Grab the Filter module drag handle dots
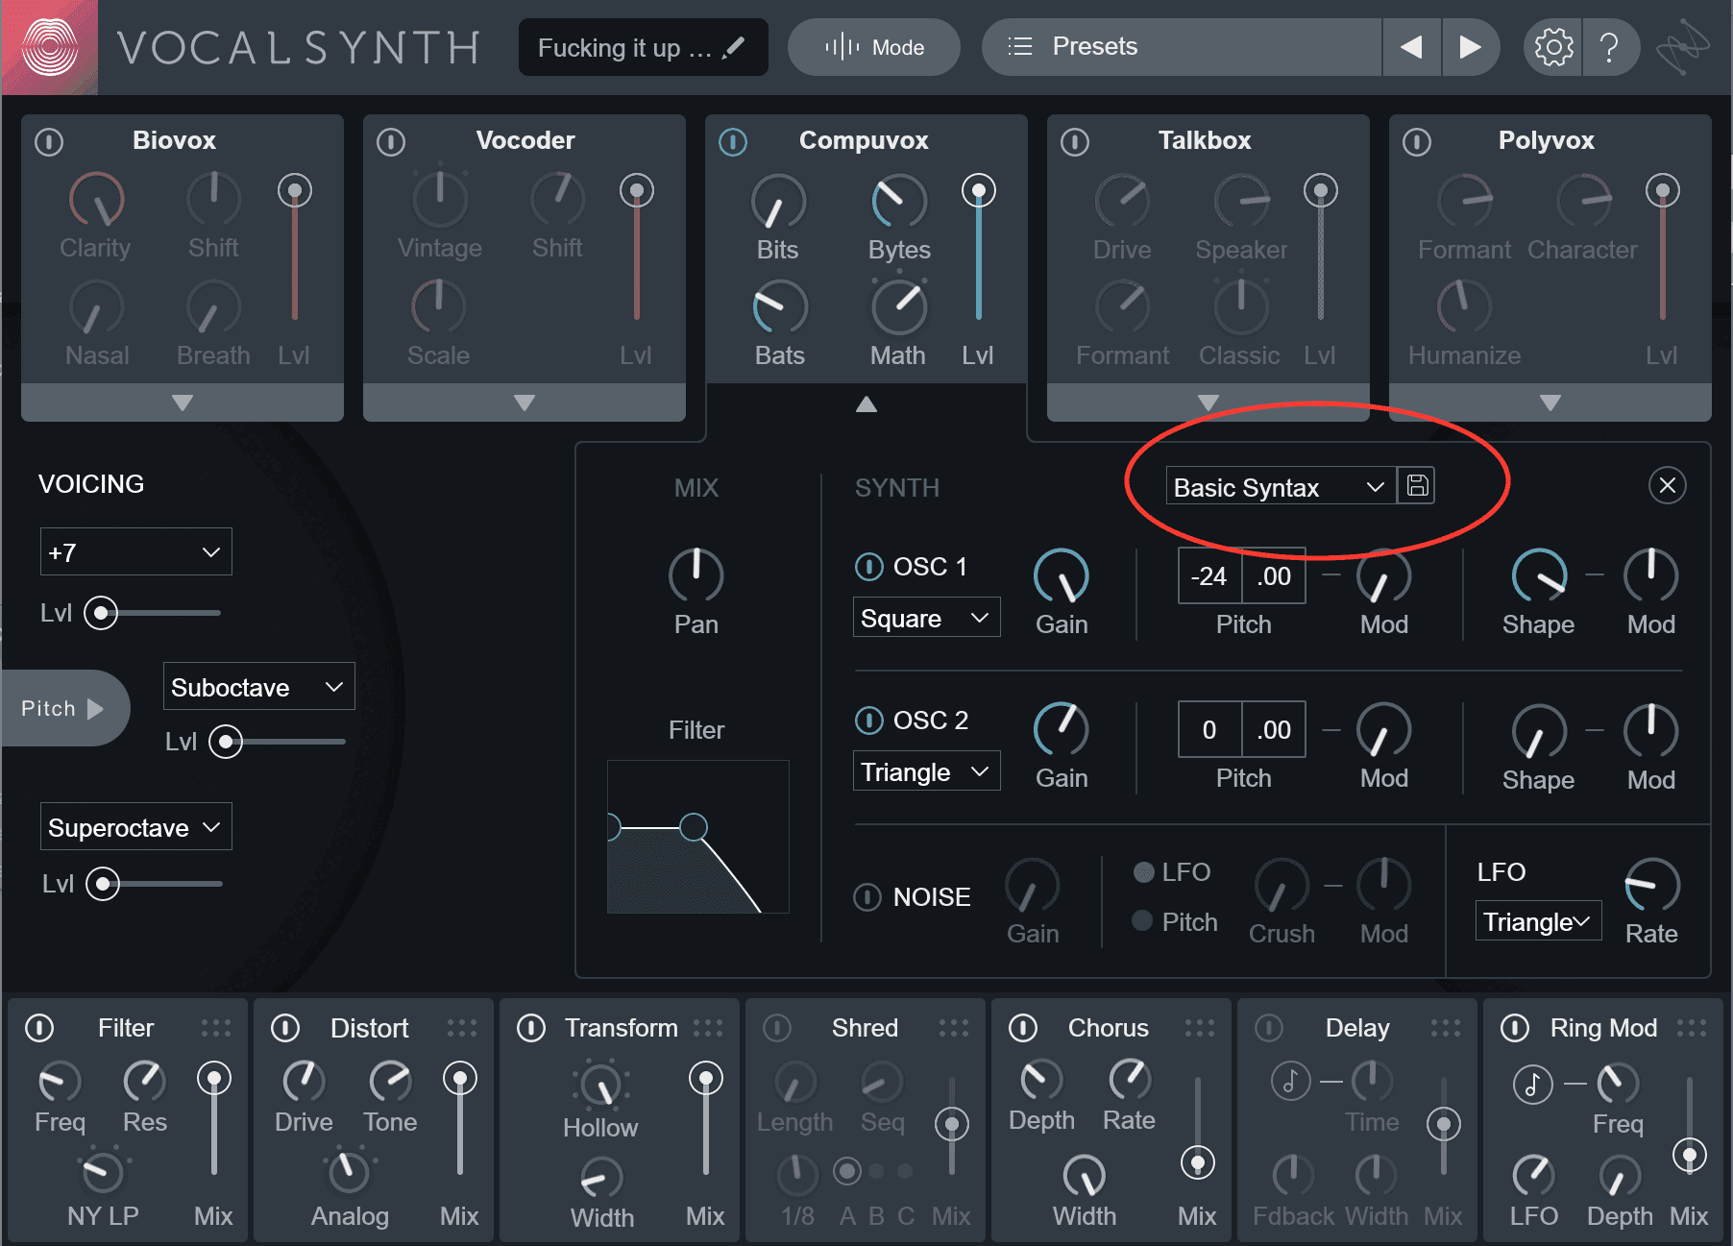The height and width of the screenshot is (1246, 1733). click(216, 1028)
